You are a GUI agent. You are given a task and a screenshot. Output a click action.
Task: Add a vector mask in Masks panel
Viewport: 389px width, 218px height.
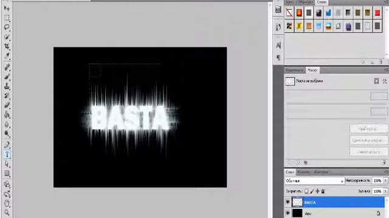[x=384, y=81]
